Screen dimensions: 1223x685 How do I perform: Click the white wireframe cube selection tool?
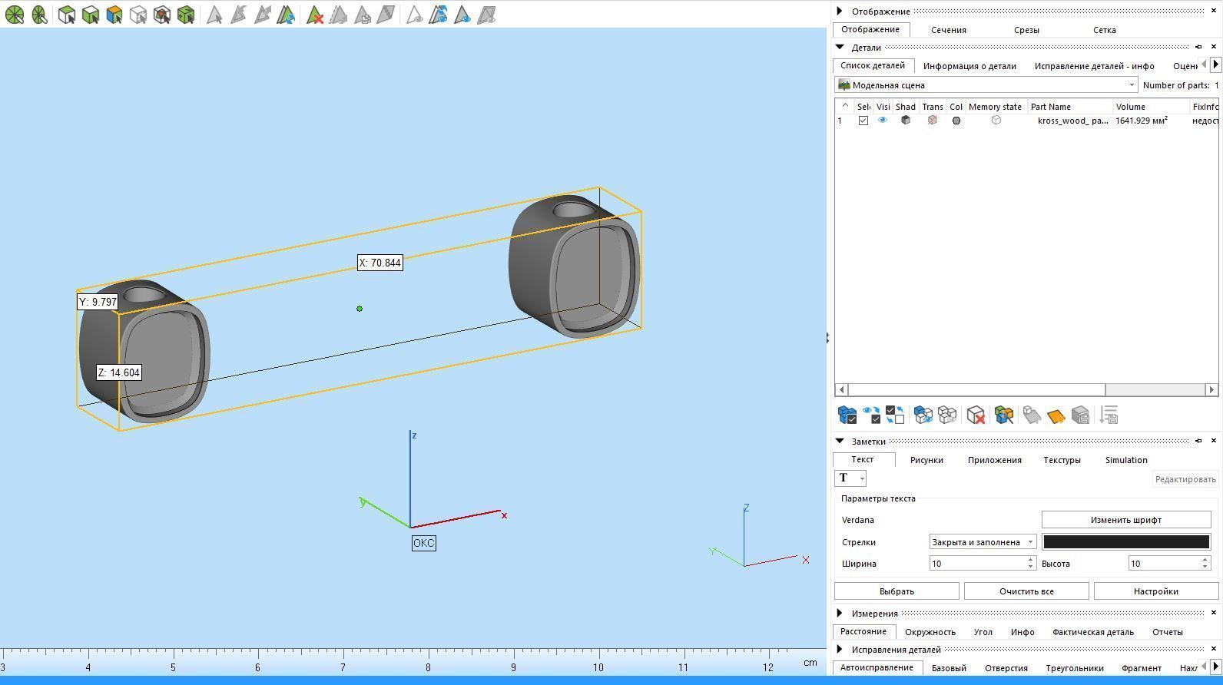138,15
